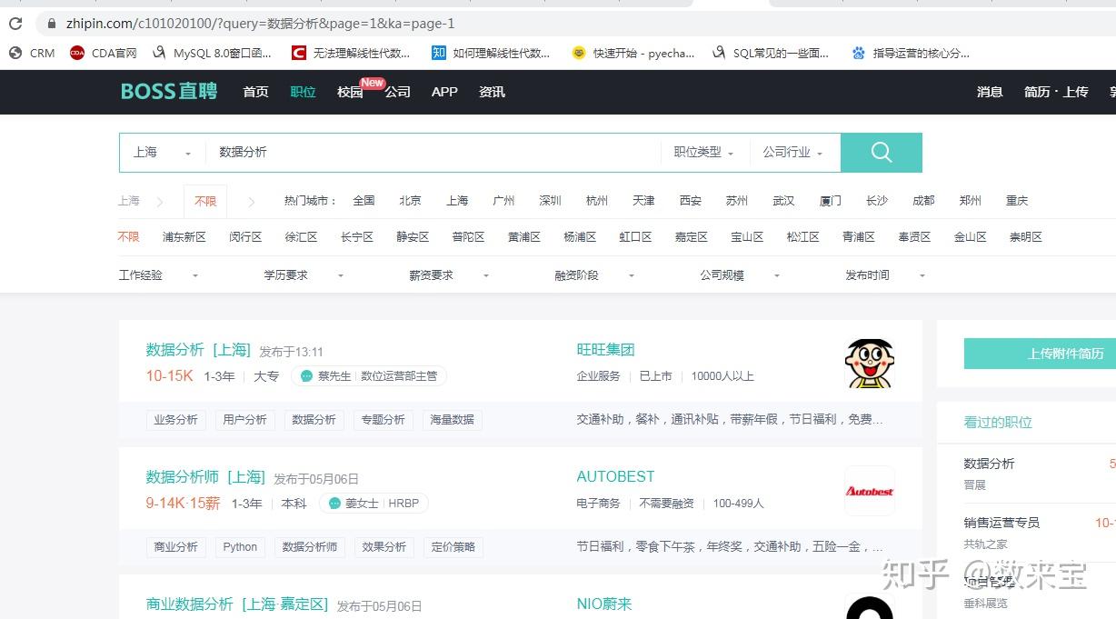This screenshot has width=1116, height=619.
Task: Select the 杭州 city filter
Action: (596, 200)
